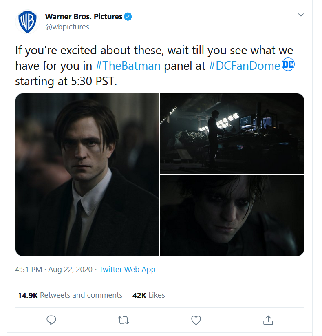Open the large portrait photo in suit
322x336 pixels.
(x=87, y=175)
